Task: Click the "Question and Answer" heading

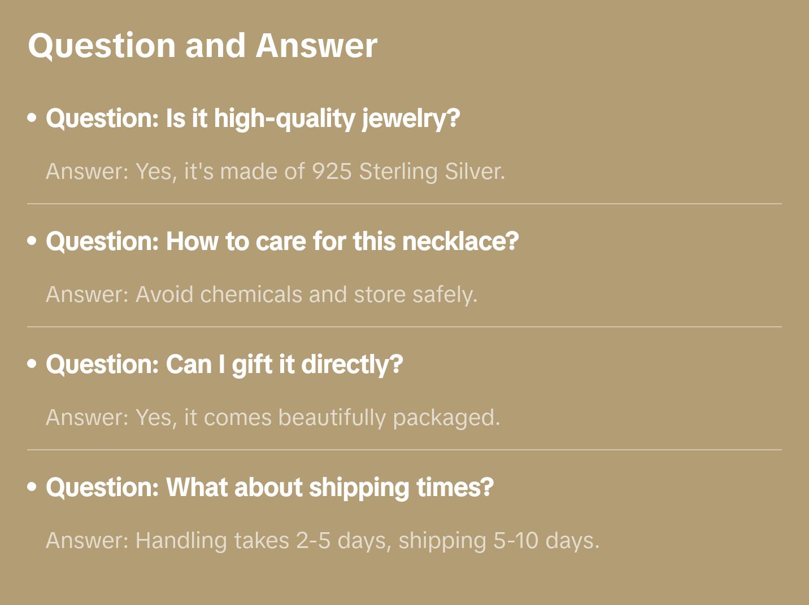Action: click(202, 45)
